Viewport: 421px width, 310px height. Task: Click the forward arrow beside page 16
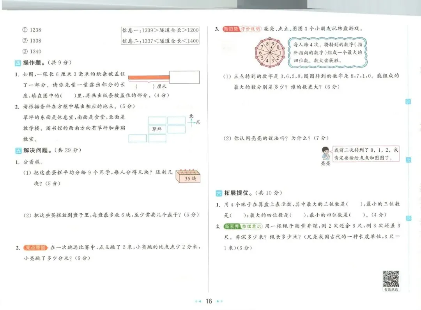[x=219, y=301]
